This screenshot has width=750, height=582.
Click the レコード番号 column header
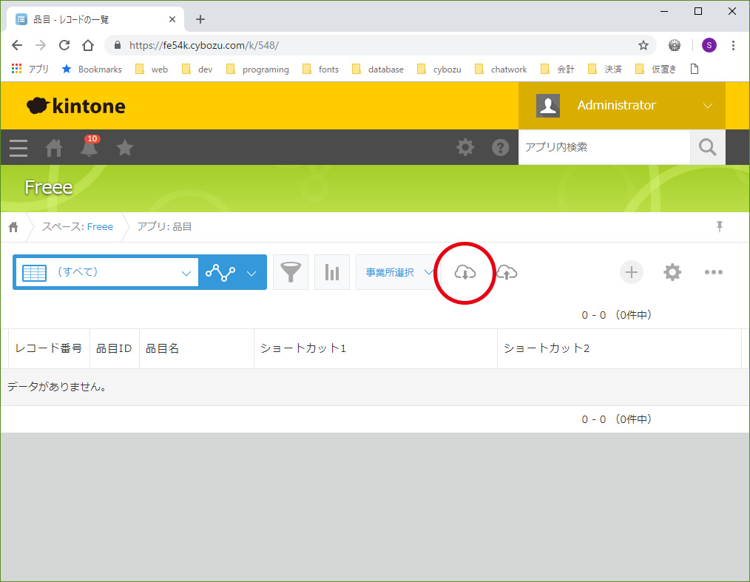tap(49, 348)
